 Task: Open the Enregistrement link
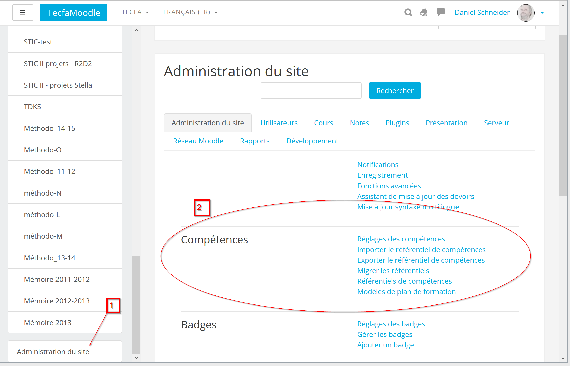[382, 175]
